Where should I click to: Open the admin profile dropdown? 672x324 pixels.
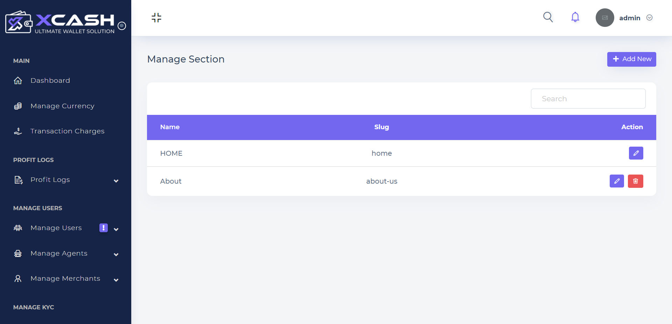649,18
